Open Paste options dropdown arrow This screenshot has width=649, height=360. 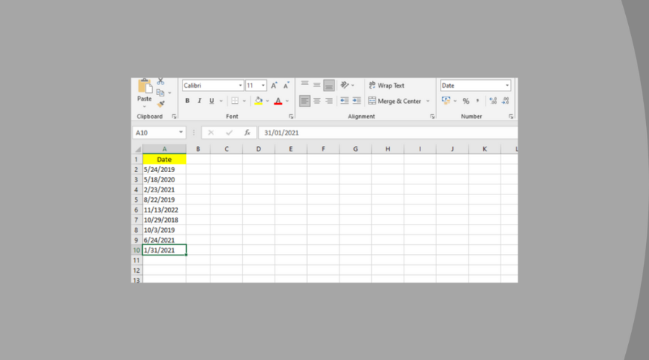pyautogui.click(x=144, y=107)
